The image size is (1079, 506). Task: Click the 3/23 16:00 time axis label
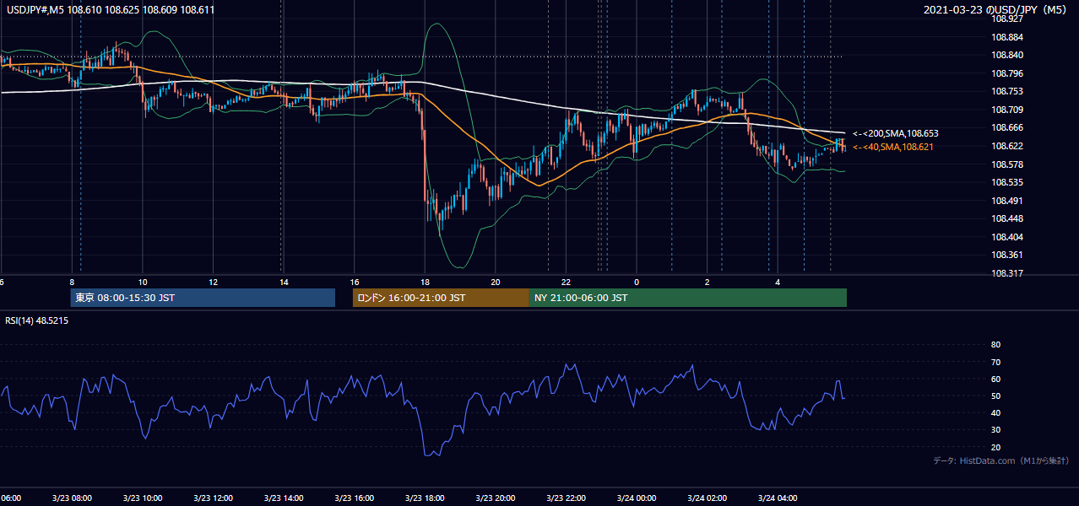coord(355,498)
